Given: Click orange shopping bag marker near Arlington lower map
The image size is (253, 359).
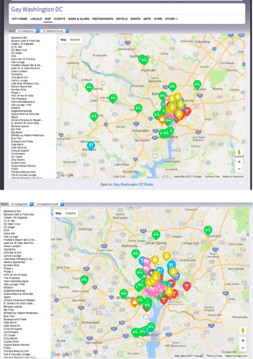Looking at the screenshot, I should click(x=135, y=302).
